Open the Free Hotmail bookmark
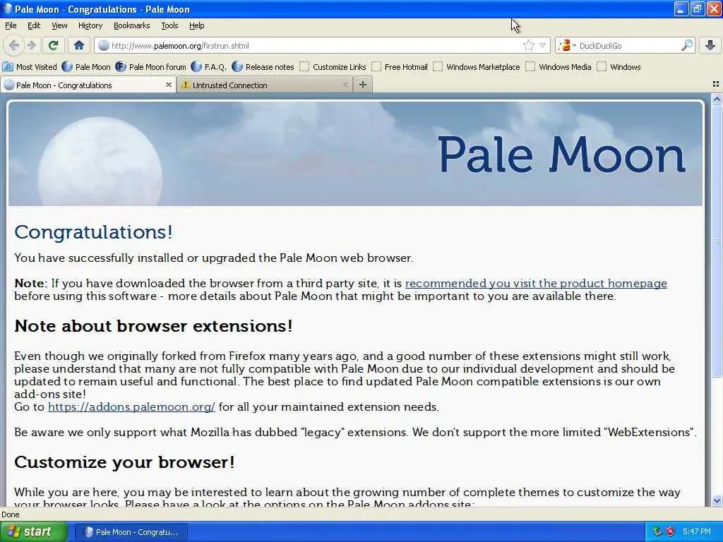This screenshot has height=542, width=723. click(400, 67)
